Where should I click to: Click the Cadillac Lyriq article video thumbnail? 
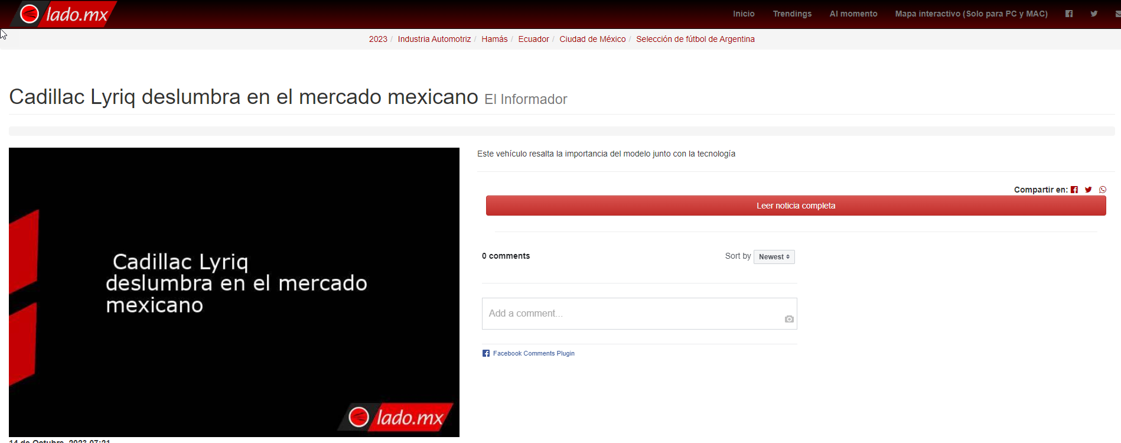point(234,292)
